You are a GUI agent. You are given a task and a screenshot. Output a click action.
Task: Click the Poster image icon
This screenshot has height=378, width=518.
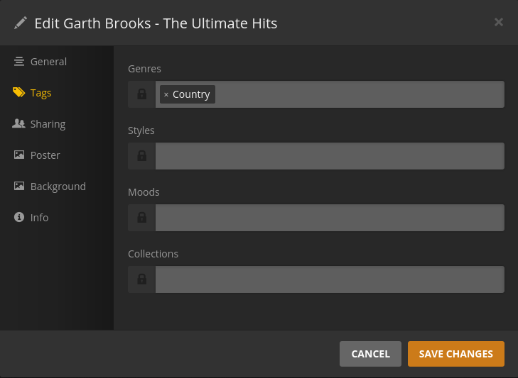19,155
